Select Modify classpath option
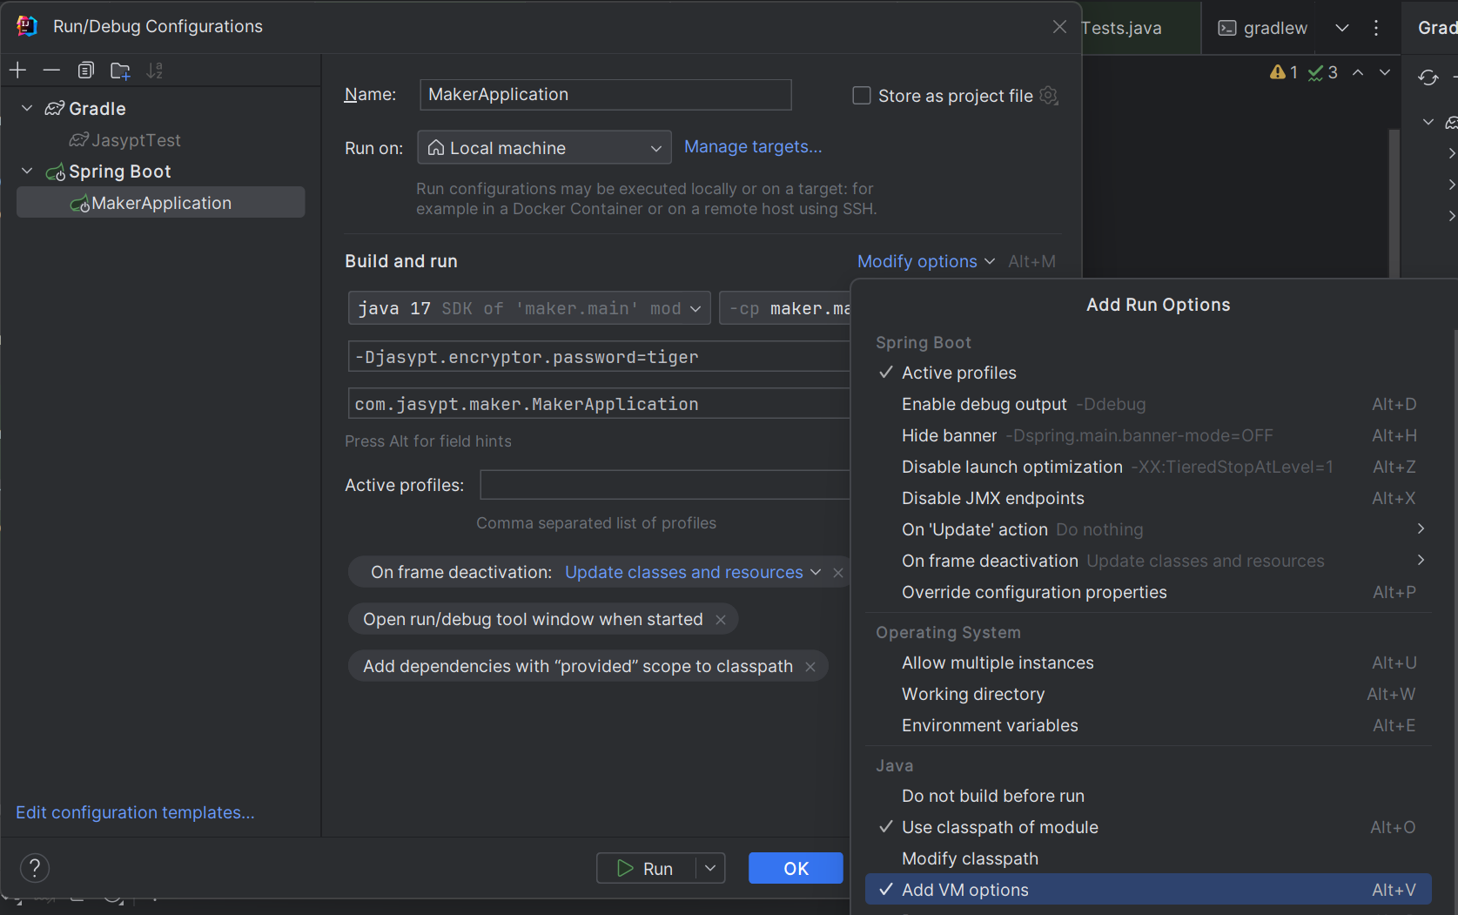The height and width of the screenshot is (915, 1458). click(x=1148, y=858)
